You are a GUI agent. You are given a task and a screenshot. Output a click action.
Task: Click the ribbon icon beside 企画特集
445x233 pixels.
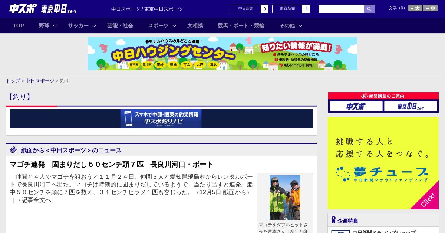(333, 220)
